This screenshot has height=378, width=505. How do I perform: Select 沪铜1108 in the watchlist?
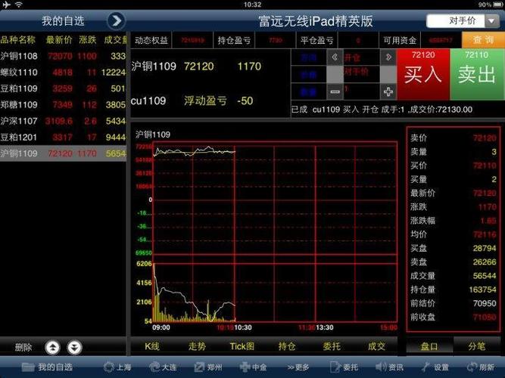63,56
